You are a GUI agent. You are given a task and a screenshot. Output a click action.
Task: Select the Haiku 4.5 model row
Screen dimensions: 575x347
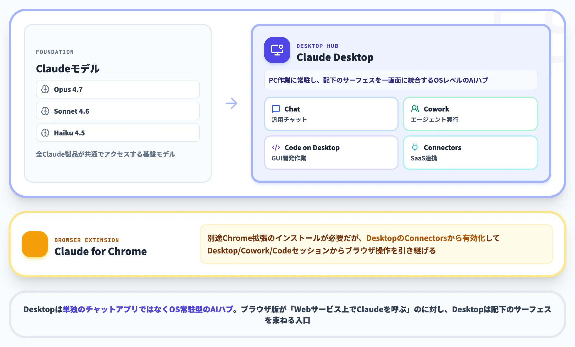[x=118, y=133]
